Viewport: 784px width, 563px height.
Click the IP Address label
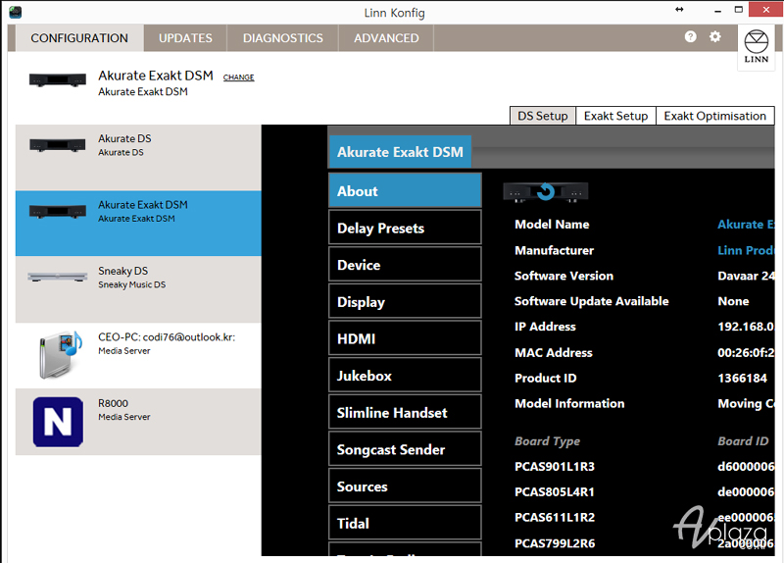pos(546,327)
